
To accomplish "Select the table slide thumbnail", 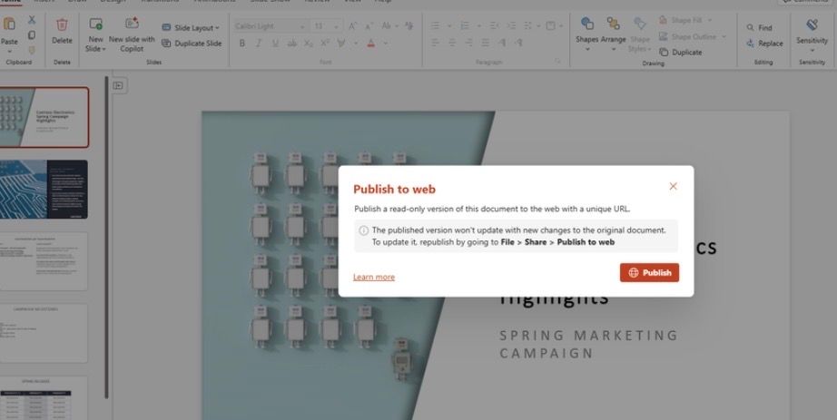I will (x=44, y=397).
